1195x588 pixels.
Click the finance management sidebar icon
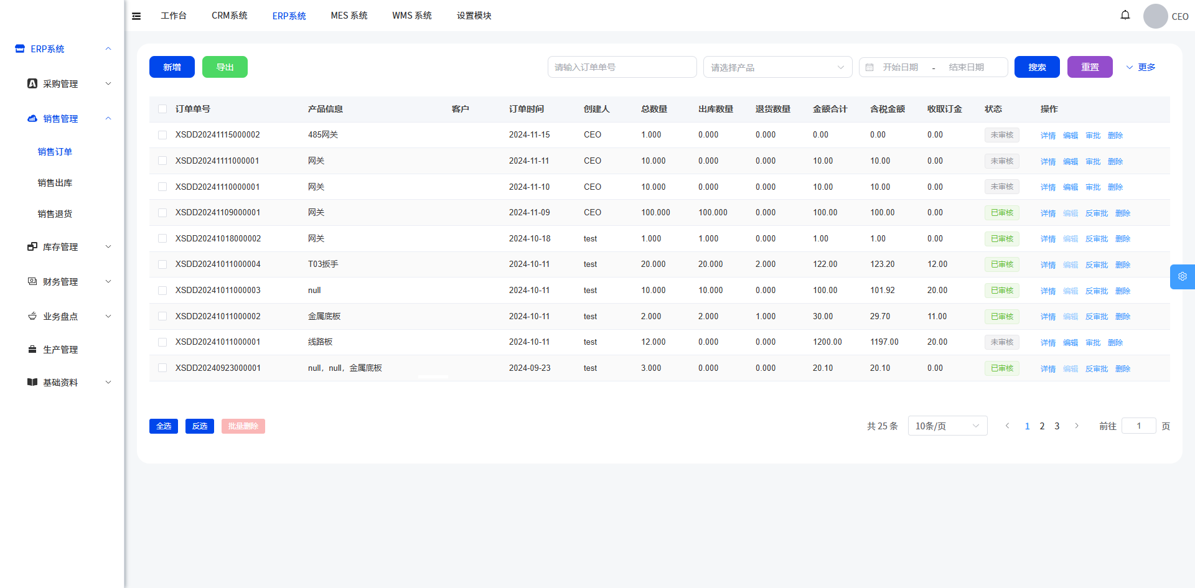click(32, 281)
